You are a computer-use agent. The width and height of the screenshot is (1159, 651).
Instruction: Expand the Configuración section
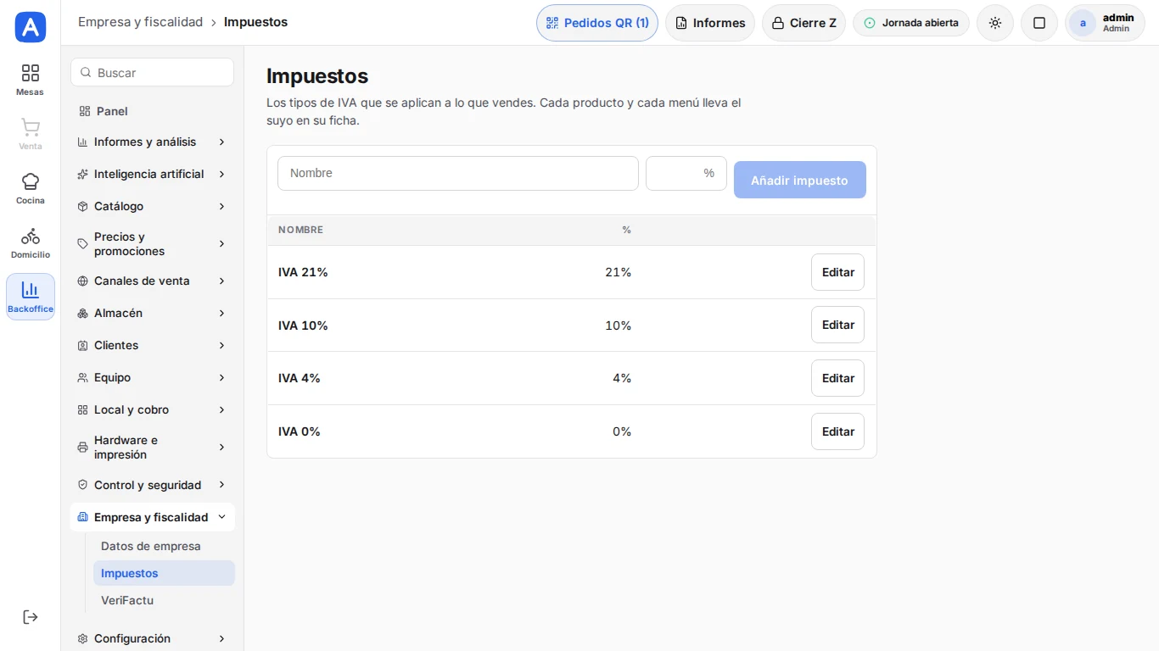pos(152,638)
